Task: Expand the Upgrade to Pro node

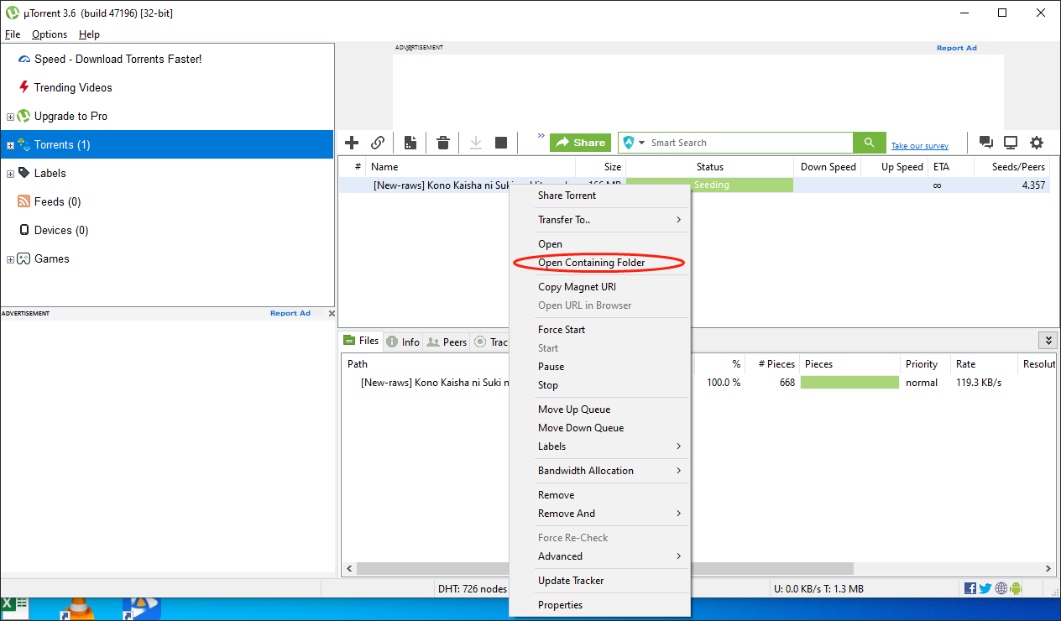Action: (10, 117)
